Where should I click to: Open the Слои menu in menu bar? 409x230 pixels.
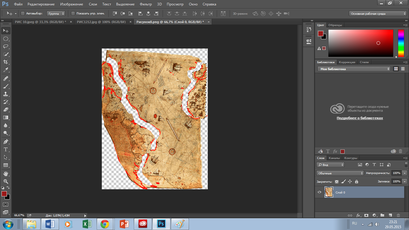tap(93, 4)
